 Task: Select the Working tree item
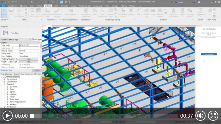tap(13, 104)
